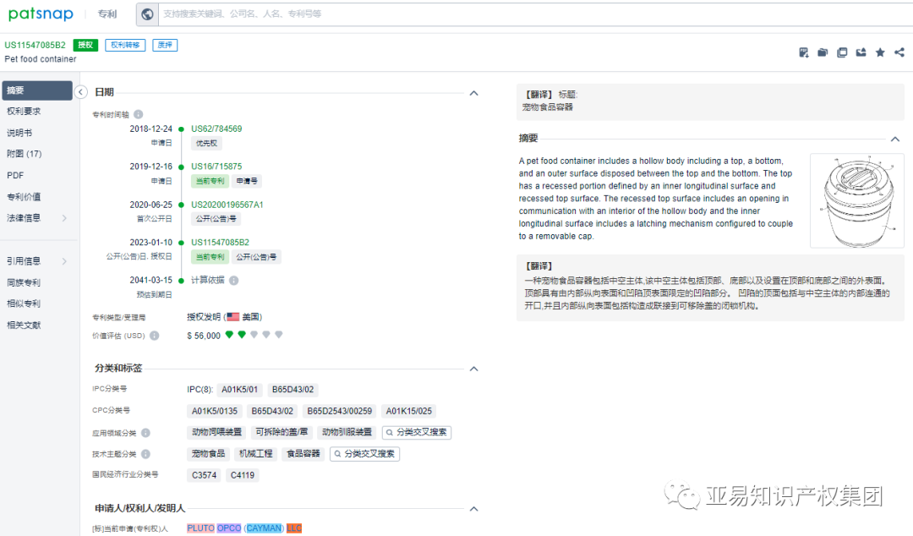The image size is (913, 536).
Task: Toggle the 授权 status badge
Action: pyautogui.click(x=85, y=45)
